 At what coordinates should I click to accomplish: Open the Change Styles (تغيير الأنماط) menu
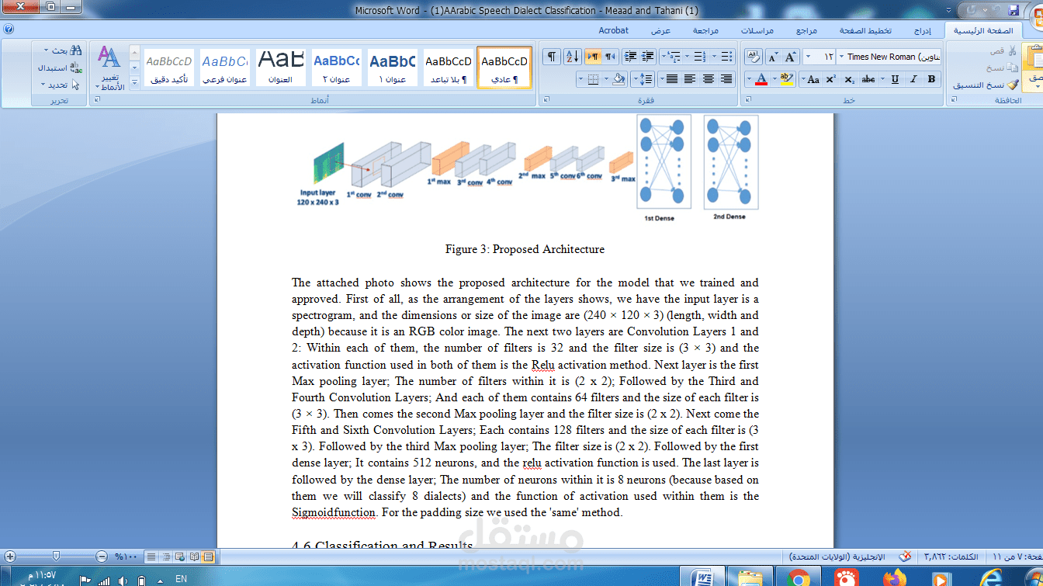[109, 68]
